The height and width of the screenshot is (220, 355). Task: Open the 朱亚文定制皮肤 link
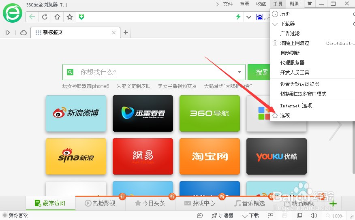pyautogui.click(x=133, y=86)
